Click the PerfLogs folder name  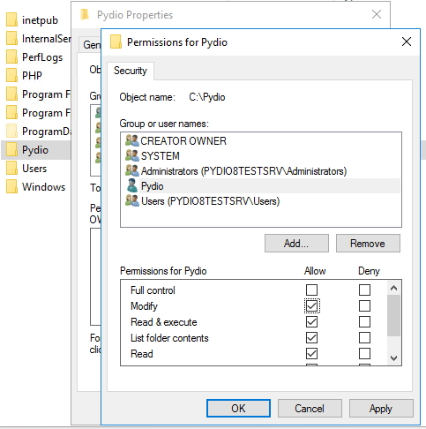42,57
